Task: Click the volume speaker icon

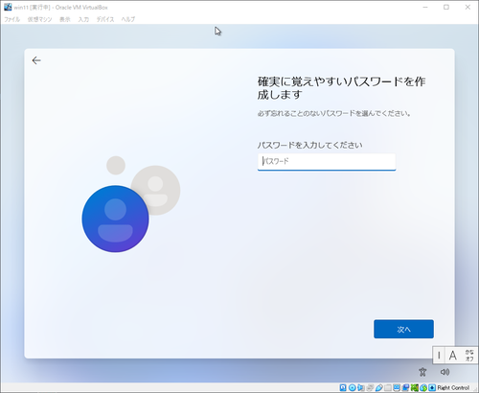Action: (x=445, y=372)
